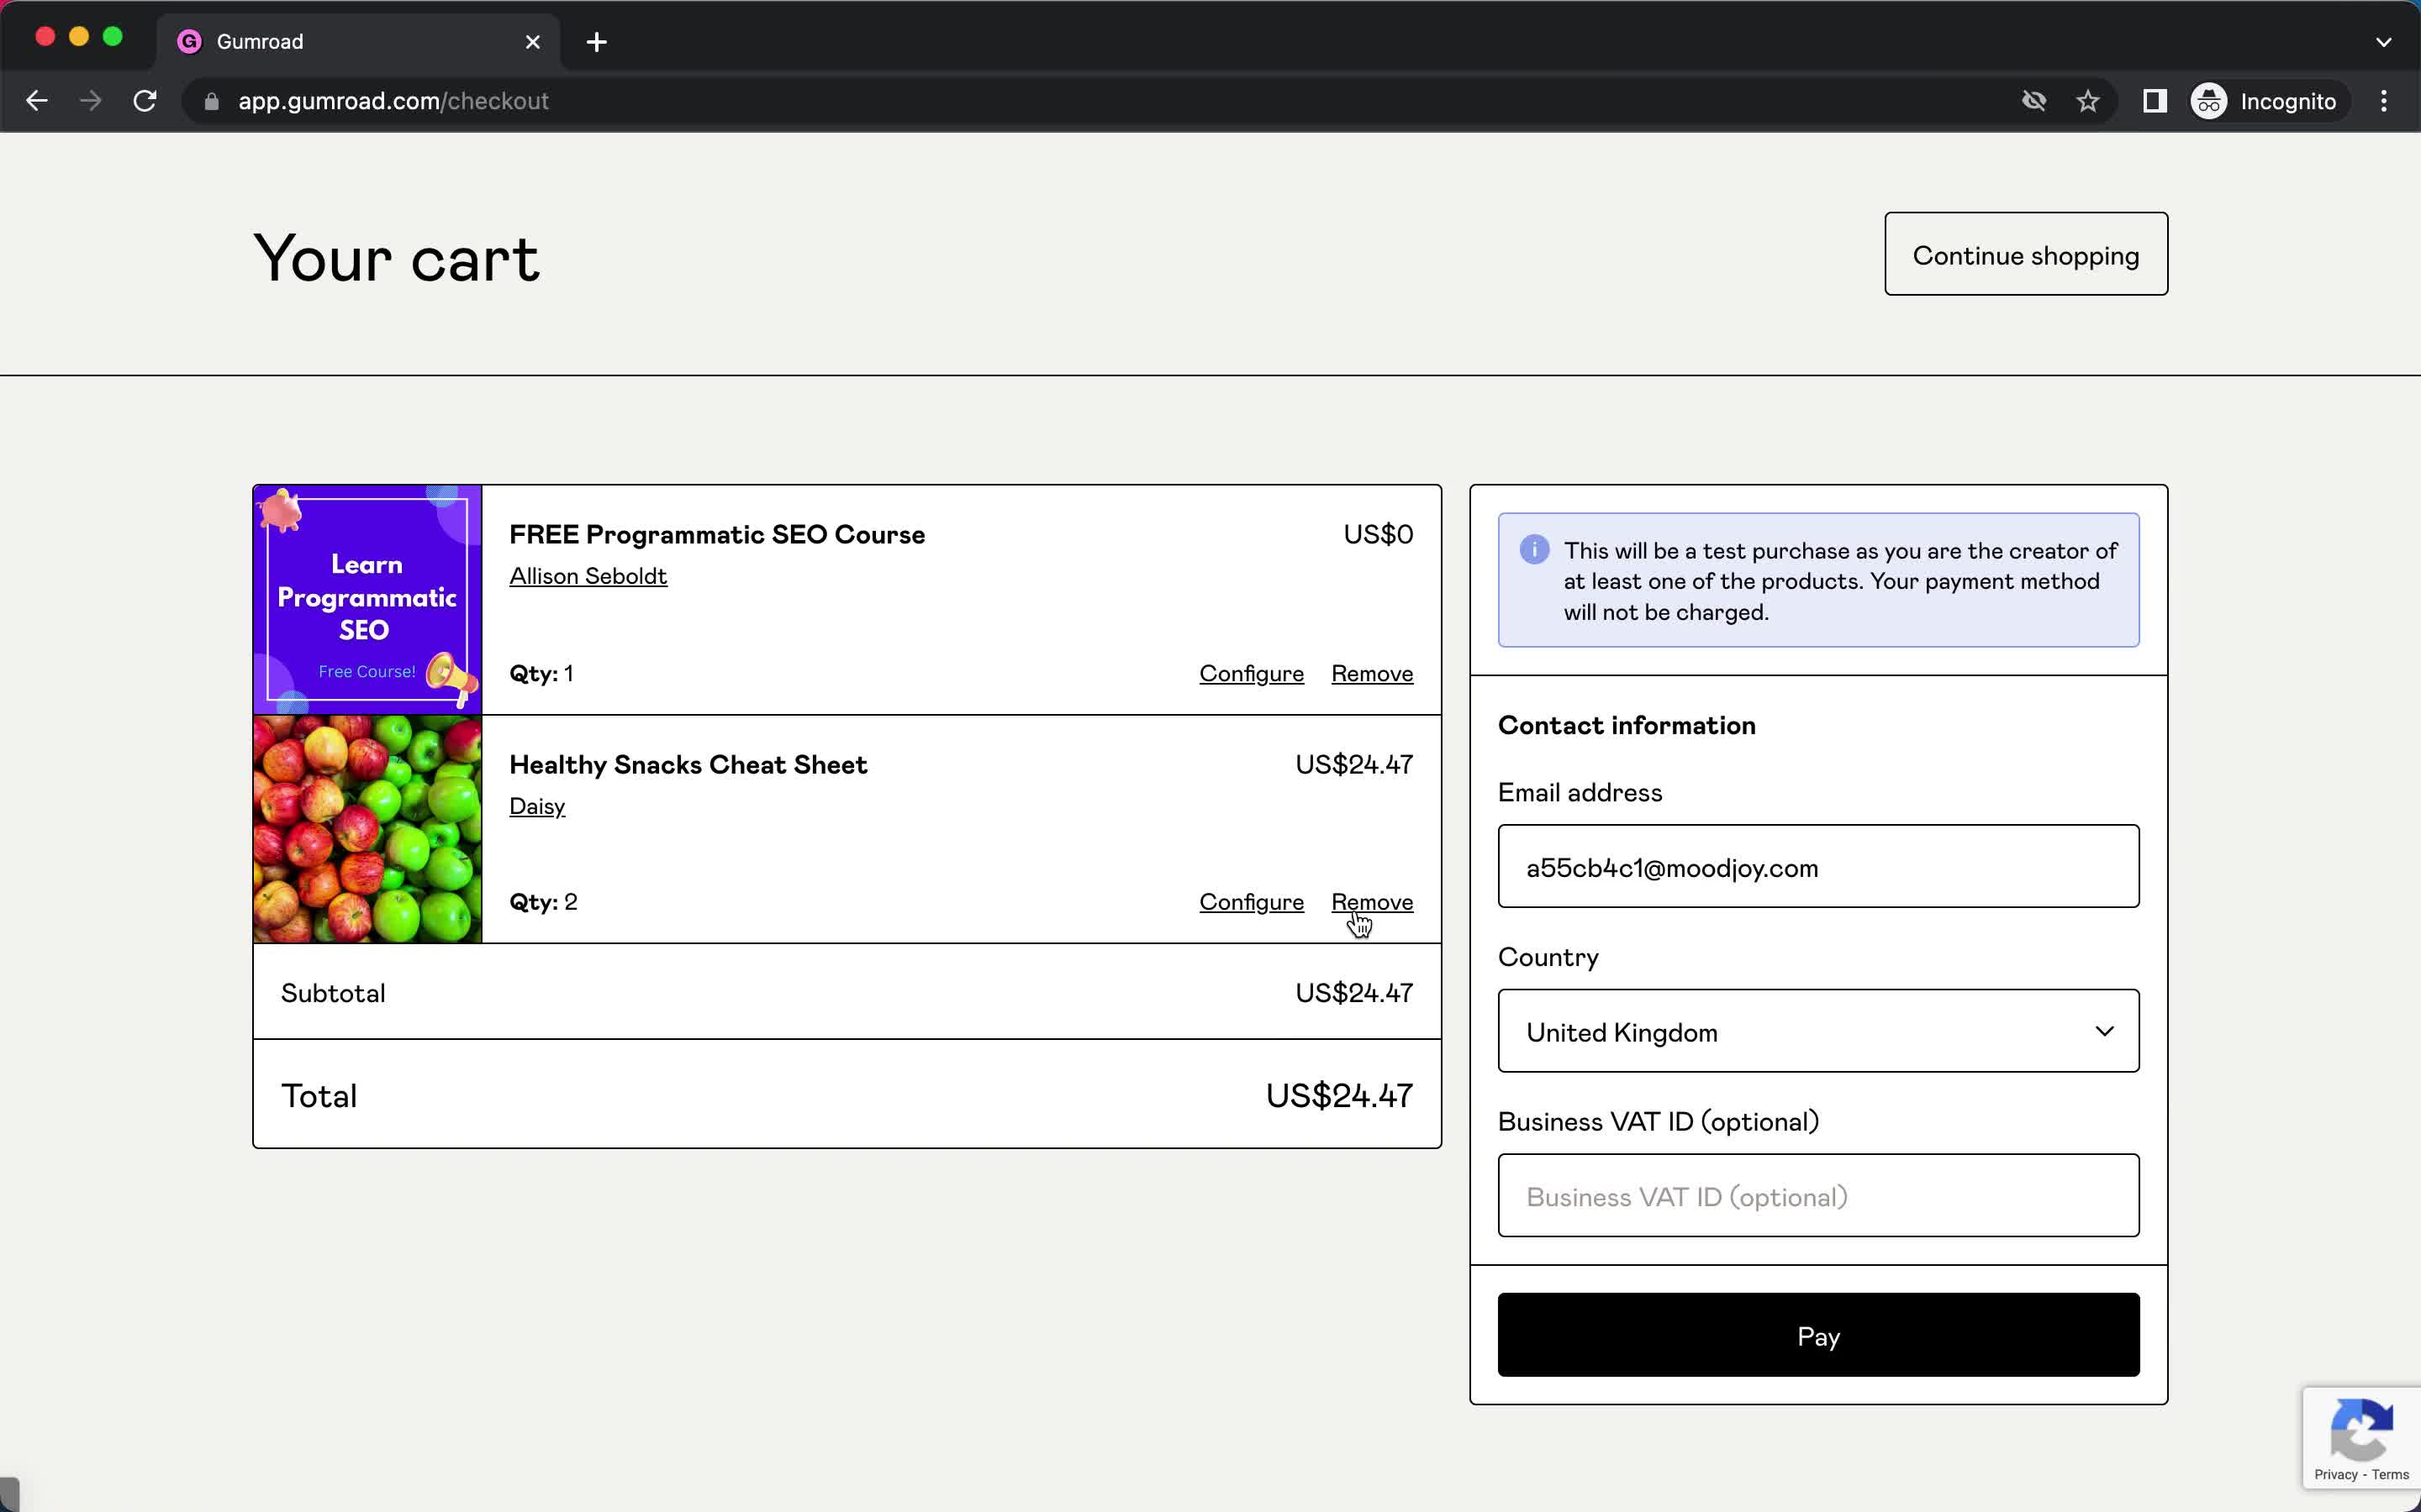Click the Subtotal label
2421x1512 pixels.
point(333,993)
